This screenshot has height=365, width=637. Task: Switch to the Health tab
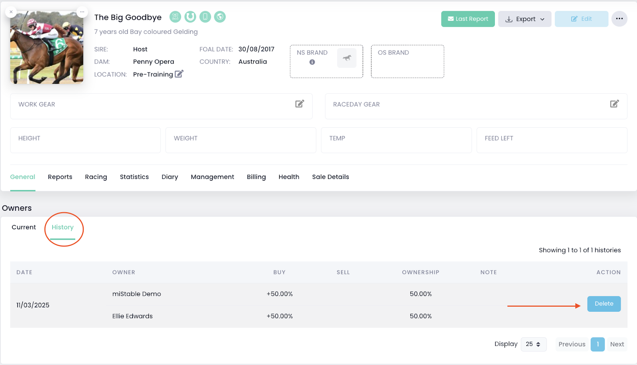(x=289, y=177)
